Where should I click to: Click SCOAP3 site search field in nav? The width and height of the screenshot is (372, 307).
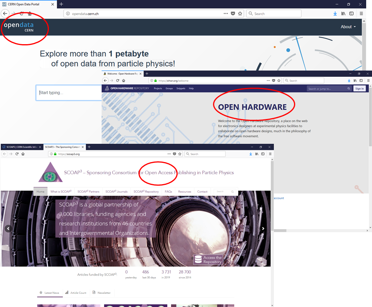coord(225,191)
